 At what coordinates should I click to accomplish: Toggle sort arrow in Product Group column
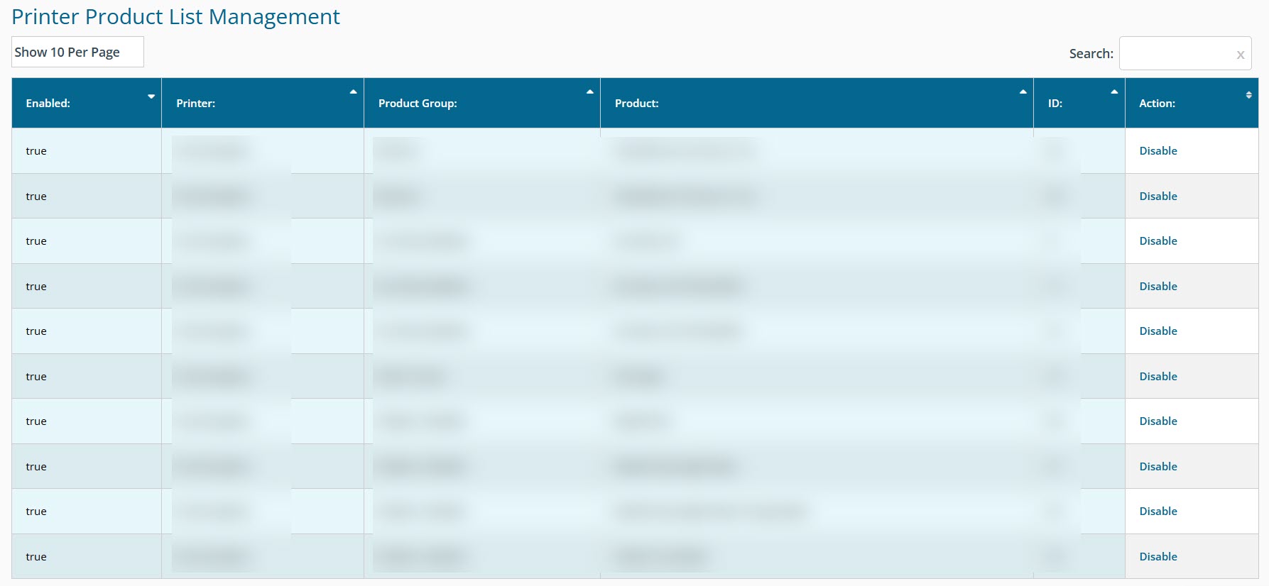[x=589, y=92]
